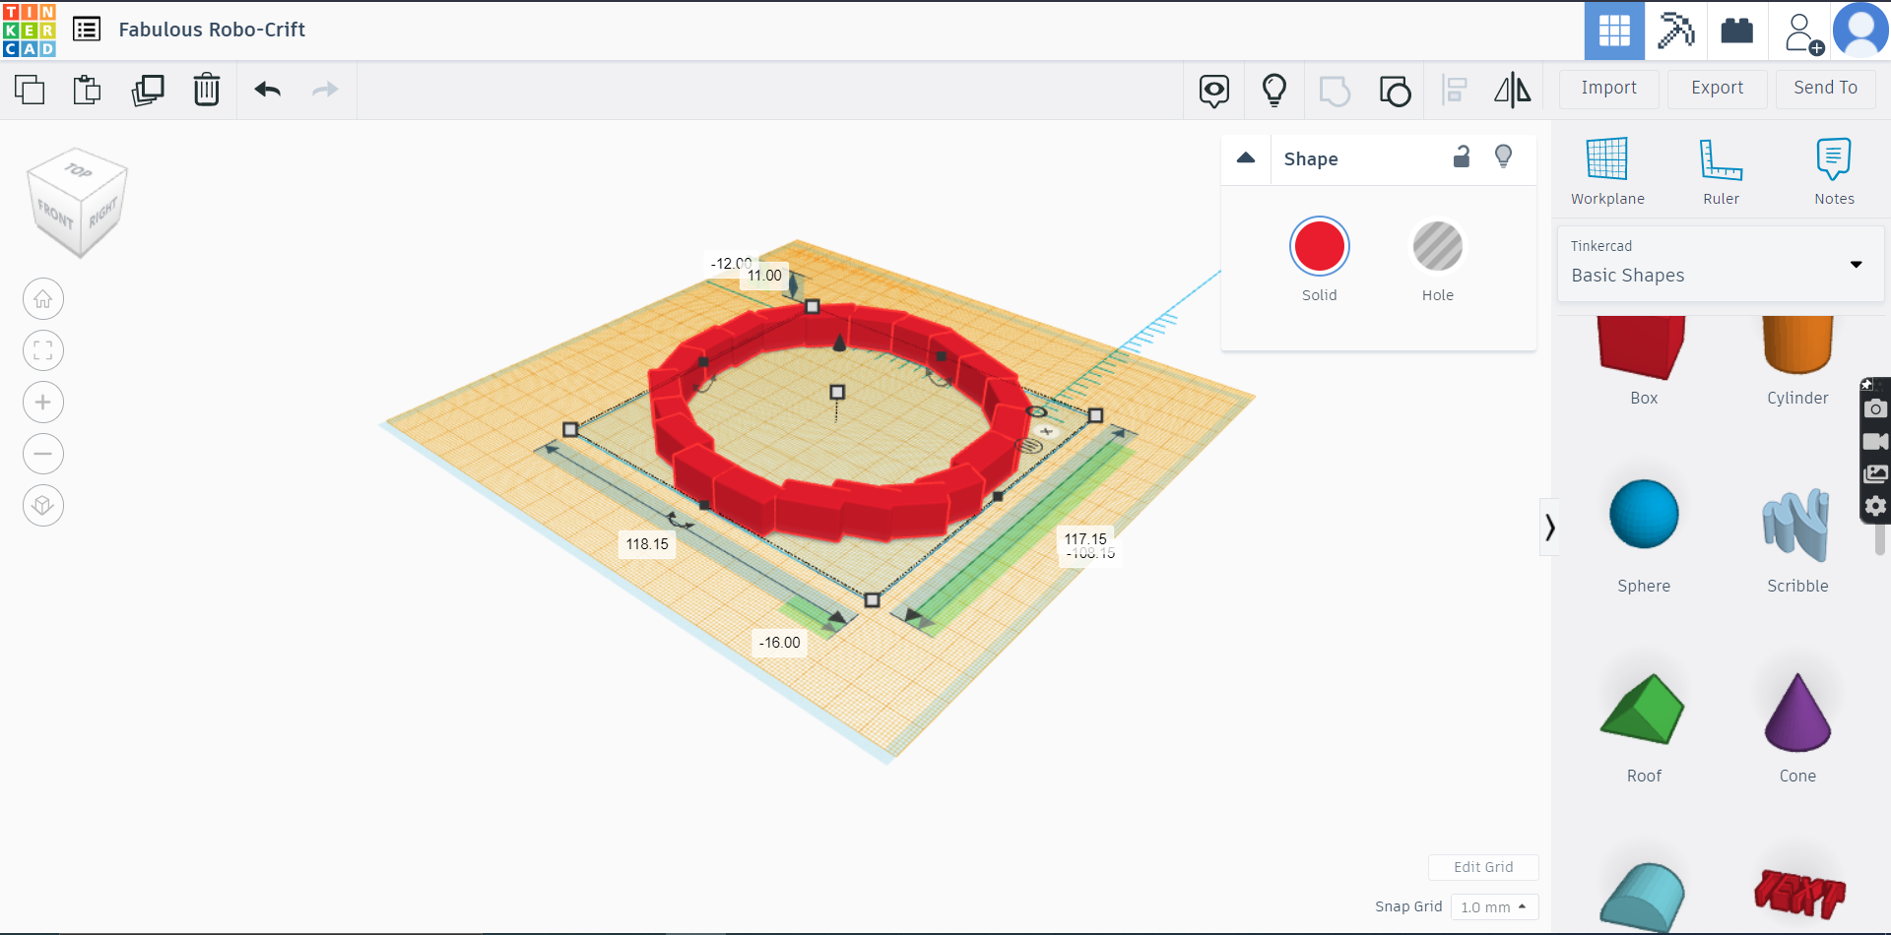Zoom in on the workplane

43,402
